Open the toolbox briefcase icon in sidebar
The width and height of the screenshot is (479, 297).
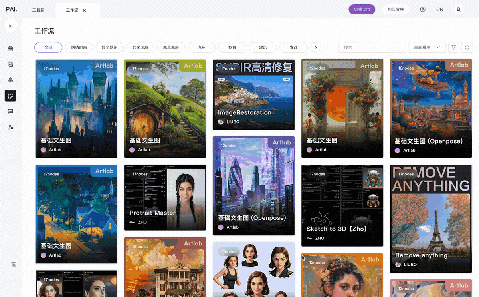tap(10, 49)
